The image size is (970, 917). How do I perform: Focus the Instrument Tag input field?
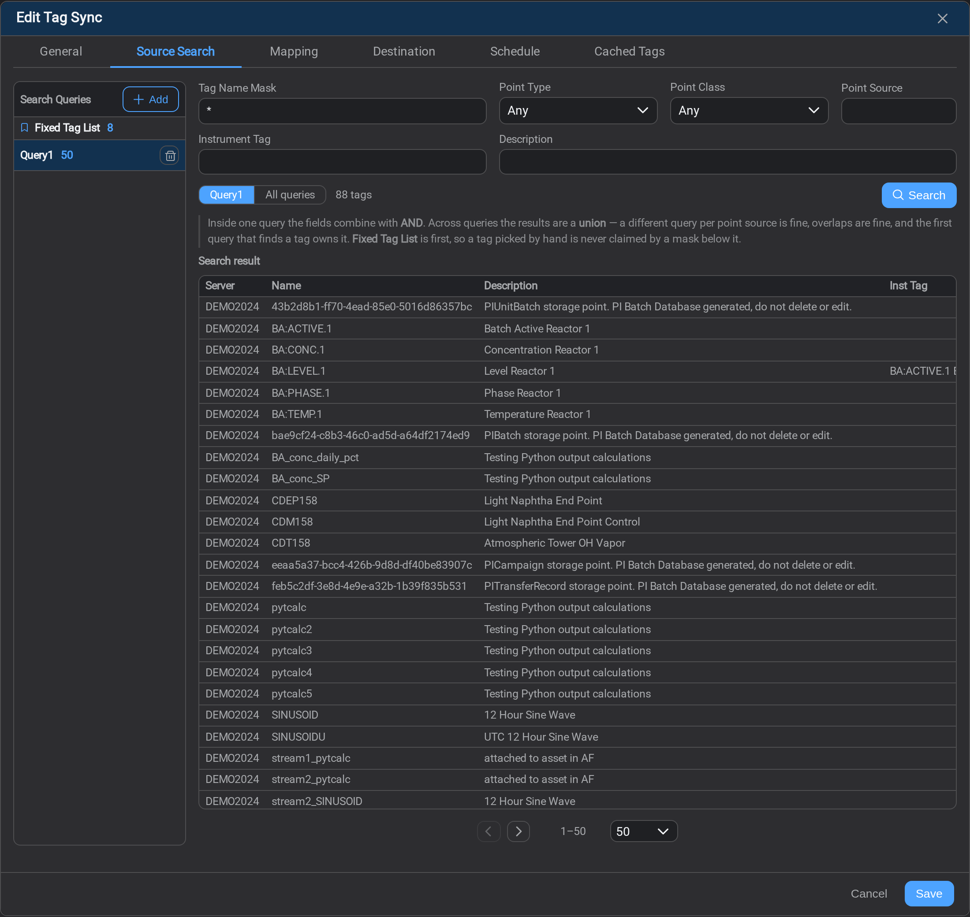pyautogui.click(x=342, y=162)
